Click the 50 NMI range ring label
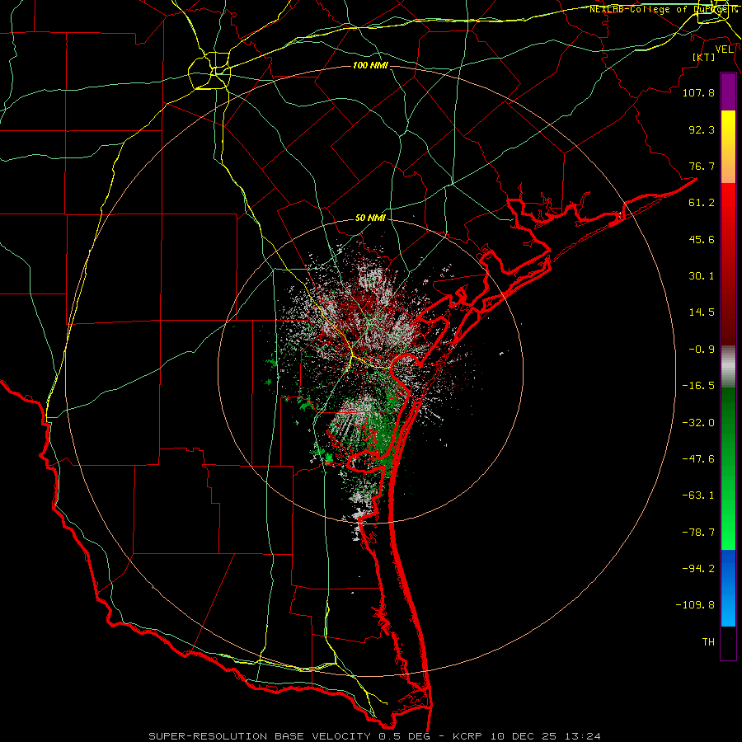This screenshot has height=742, width=742. tap(370, 218)
